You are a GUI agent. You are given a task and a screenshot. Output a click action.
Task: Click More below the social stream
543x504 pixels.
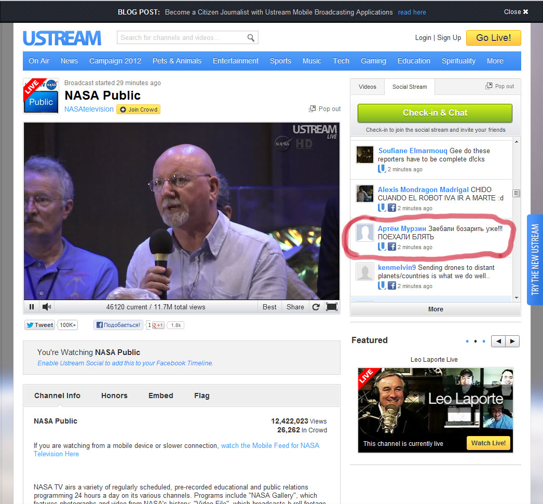click(436, 309)
